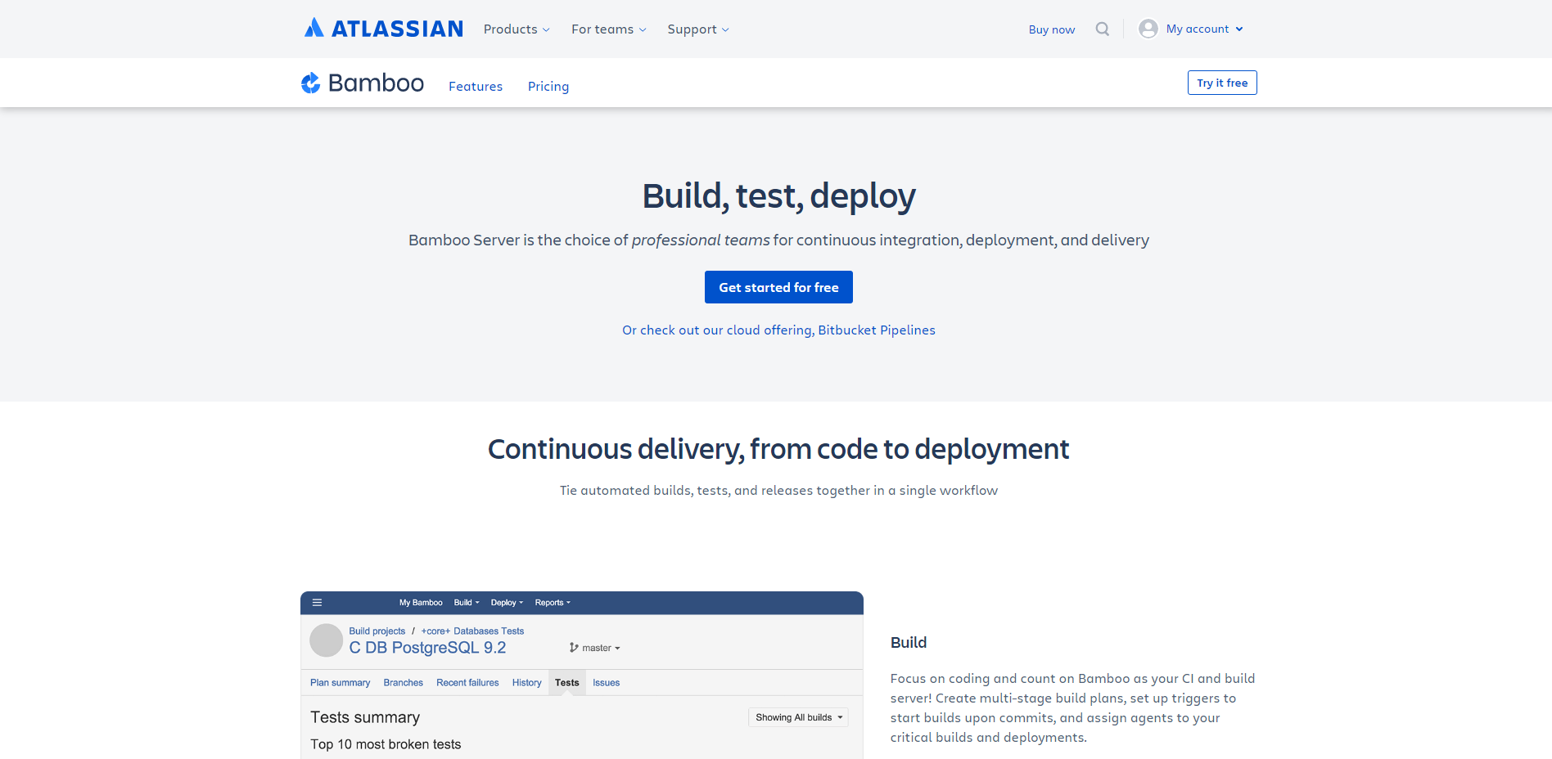
Task: Open the +core+ Databases Tests breadcrumb
Action: (472, 631)
